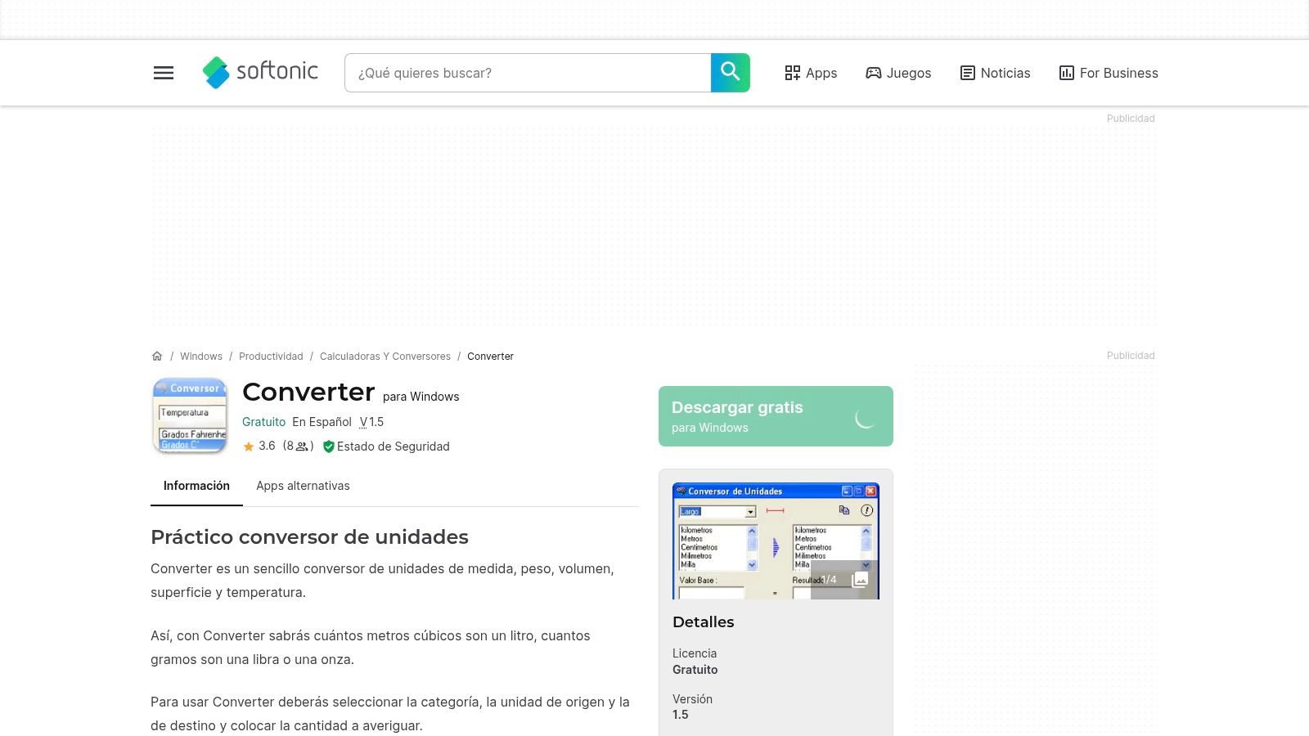
Task: Open the hamburger menu
Action: (x=164, y=73)
